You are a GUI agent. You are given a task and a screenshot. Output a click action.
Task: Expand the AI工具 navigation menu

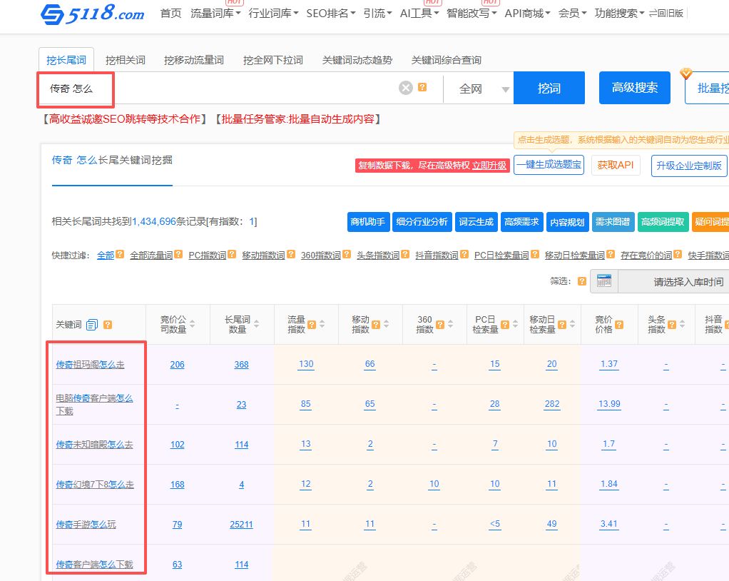(419, 14)
